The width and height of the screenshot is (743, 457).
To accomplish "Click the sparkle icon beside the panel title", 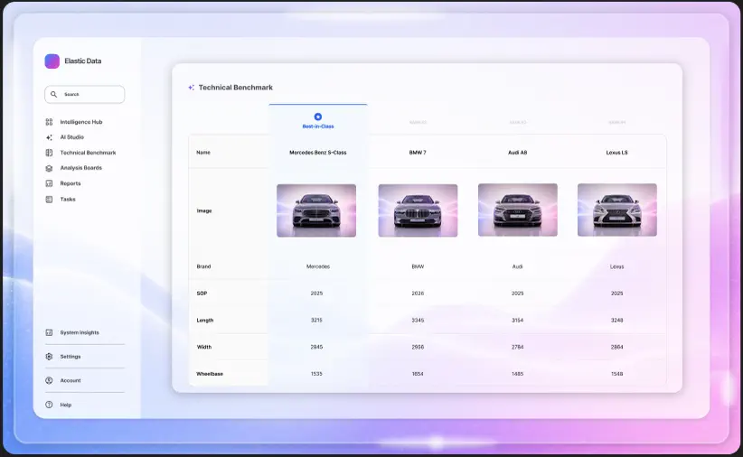I will pyautogui.click(x=191, y=88).
